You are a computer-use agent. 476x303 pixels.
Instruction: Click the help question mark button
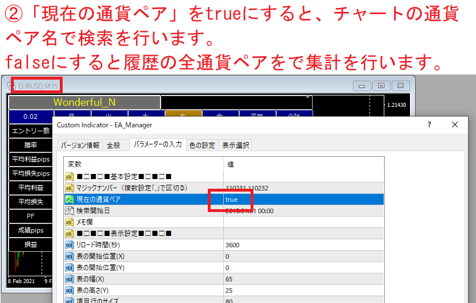pyautogui.click(x=429, y=124)
